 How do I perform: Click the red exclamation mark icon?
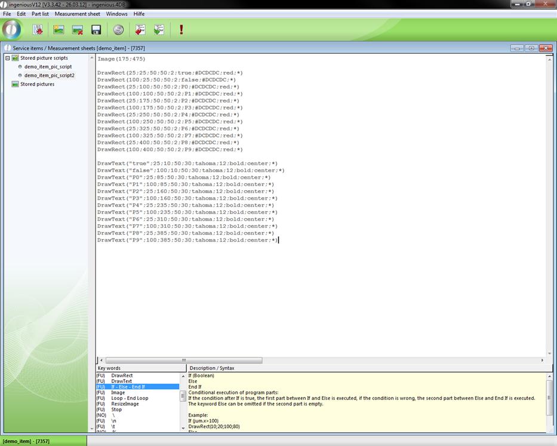181,29
